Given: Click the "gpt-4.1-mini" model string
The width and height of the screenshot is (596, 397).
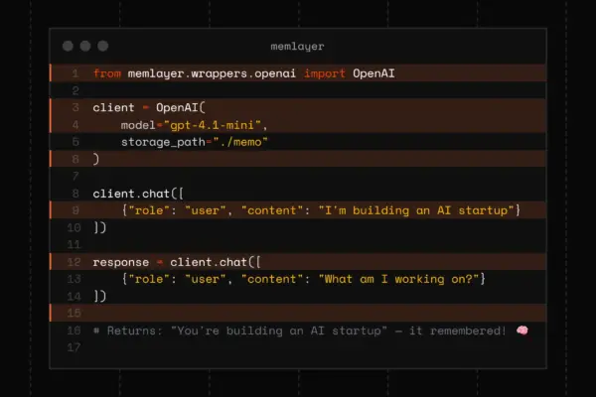Looking at the screenshot, I should click(216, 124).
